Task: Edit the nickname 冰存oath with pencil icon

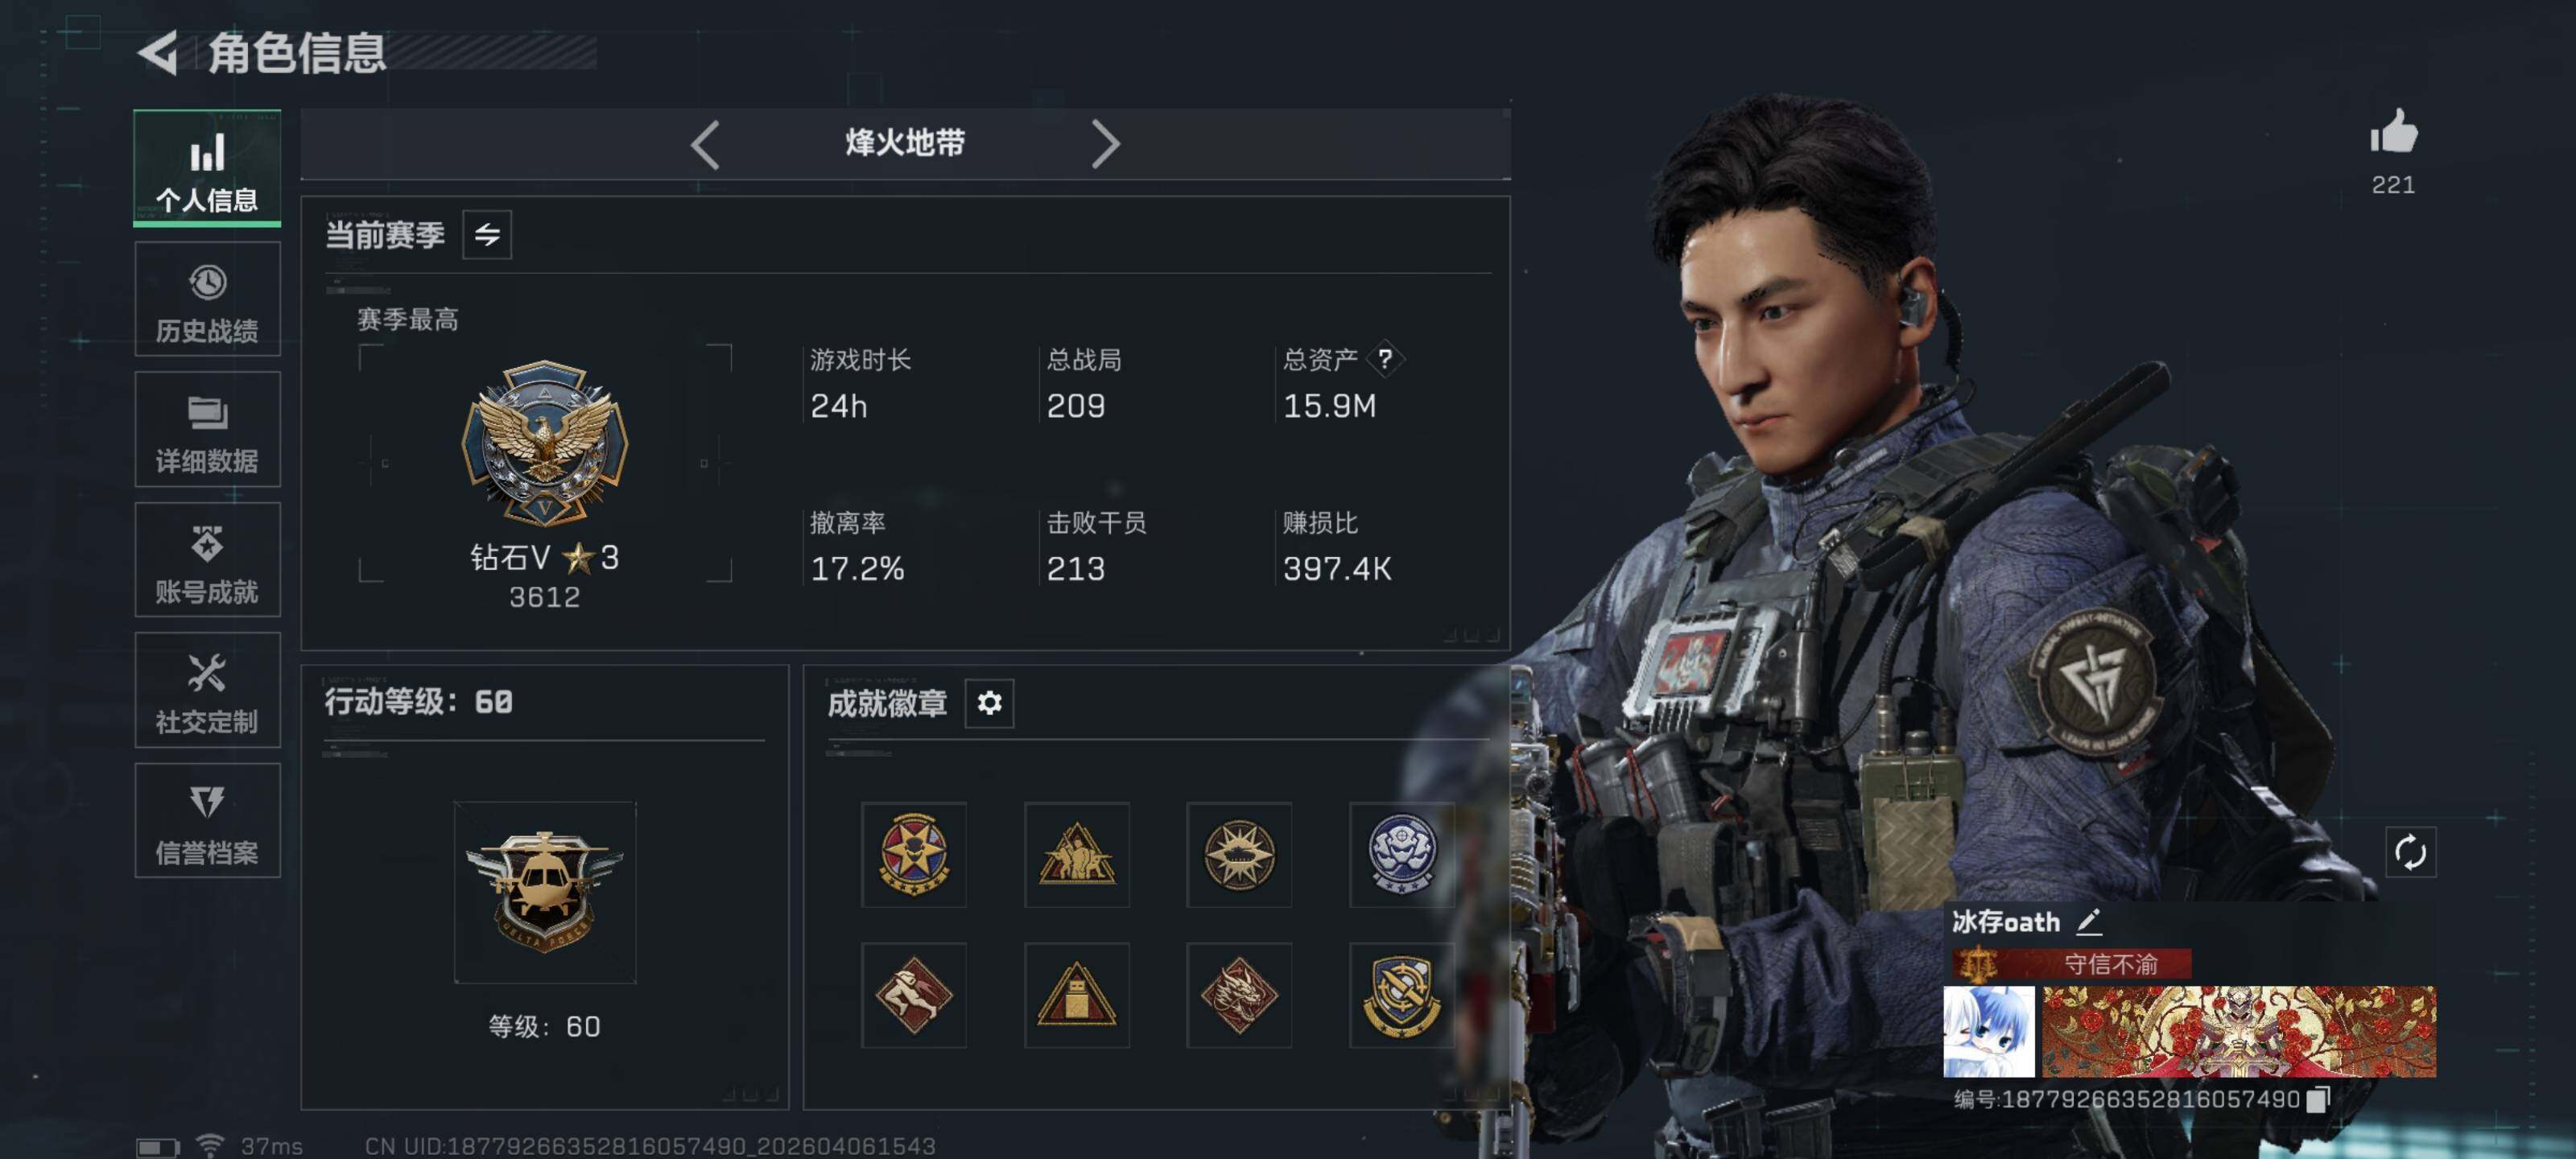Action: [2088, 921]
